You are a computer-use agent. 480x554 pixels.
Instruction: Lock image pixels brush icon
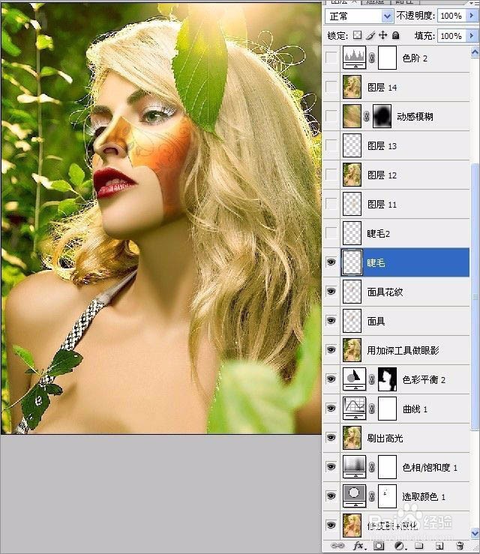370,35
